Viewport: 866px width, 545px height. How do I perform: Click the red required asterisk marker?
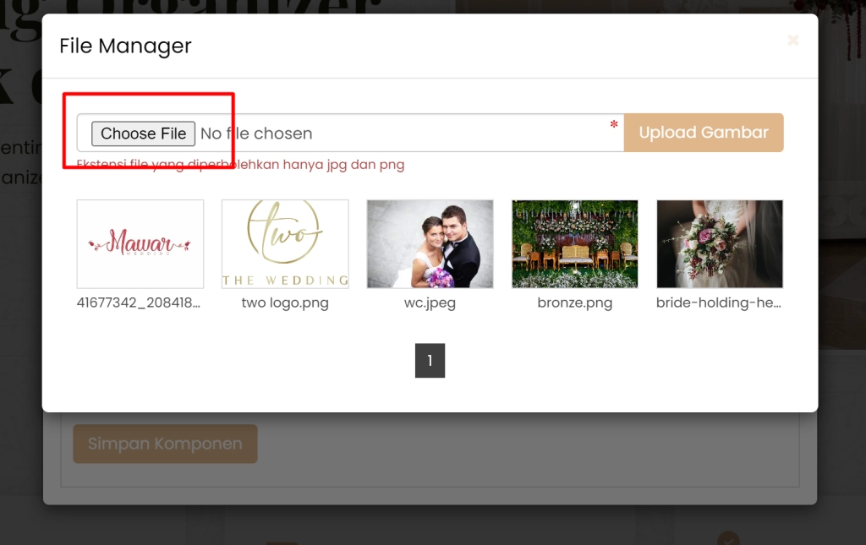pos(614,124)
